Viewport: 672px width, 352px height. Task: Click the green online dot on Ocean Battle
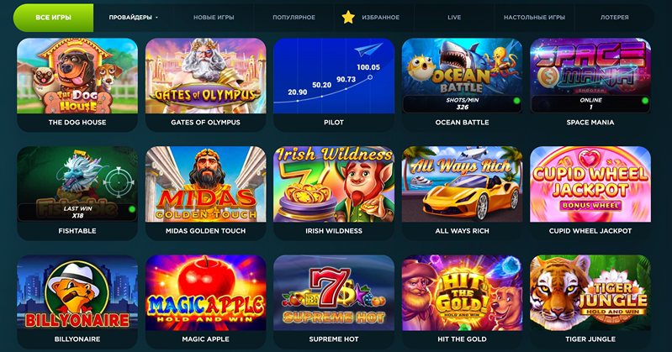516,101
